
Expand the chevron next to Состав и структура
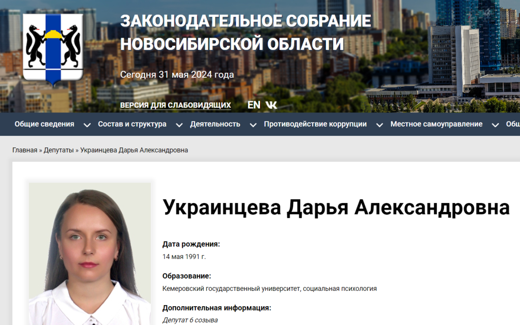pos(178,125)
